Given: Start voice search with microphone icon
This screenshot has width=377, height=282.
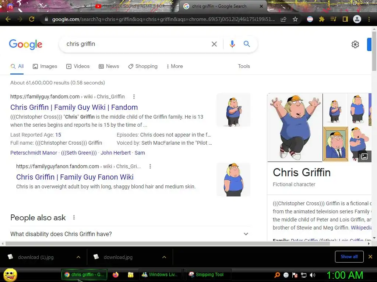Looking at the screenshot, I should [x=232, y=44].
